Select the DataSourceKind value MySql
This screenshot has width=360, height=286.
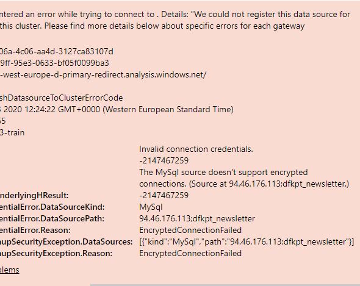point(151,207)
